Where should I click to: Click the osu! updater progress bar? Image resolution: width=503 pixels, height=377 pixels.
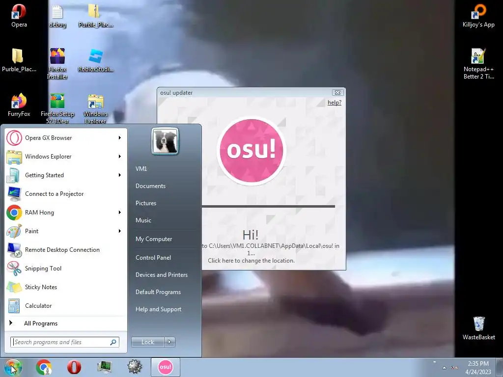click(x=268, y=207)
